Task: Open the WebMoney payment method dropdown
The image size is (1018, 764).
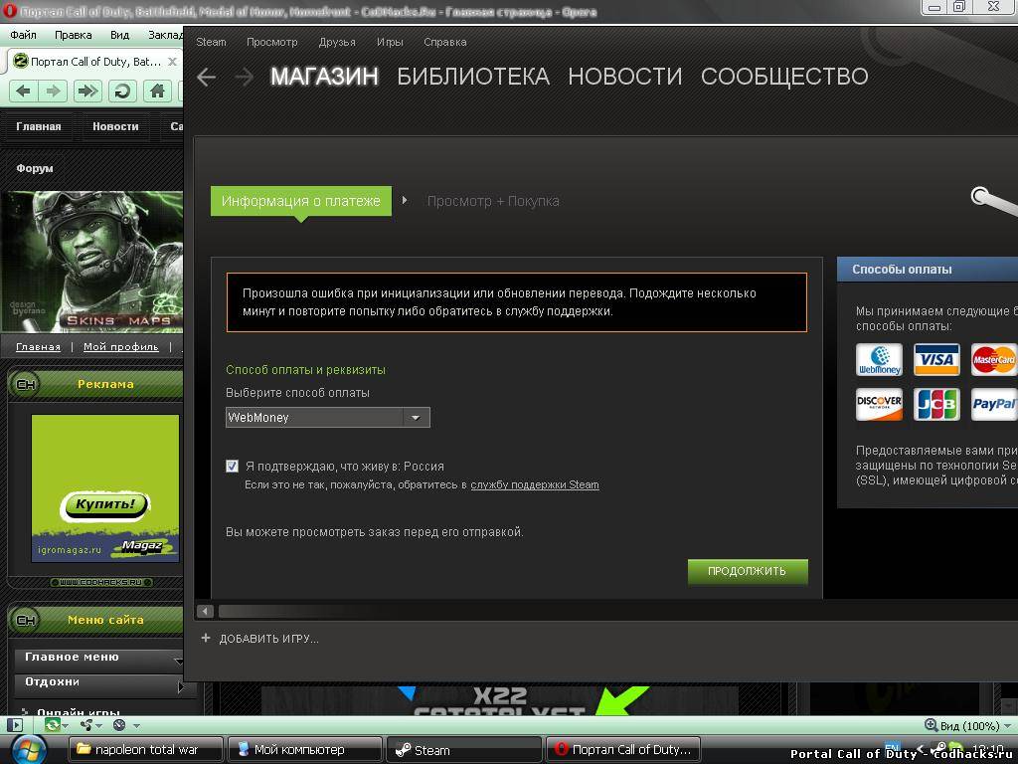Action: tap(328, 417)
